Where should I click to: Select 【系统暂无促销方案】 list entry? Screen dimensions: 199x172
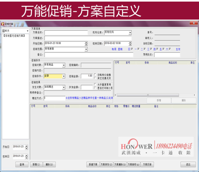pyautogui.click(x=14, y=36)
